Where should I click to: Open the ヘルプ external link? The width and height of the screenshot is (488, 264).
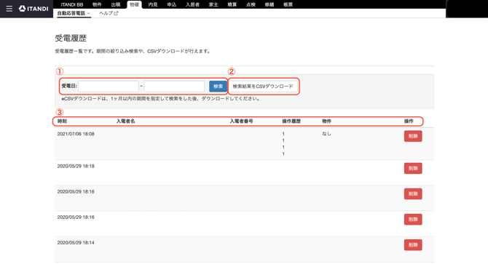(109, 13)
